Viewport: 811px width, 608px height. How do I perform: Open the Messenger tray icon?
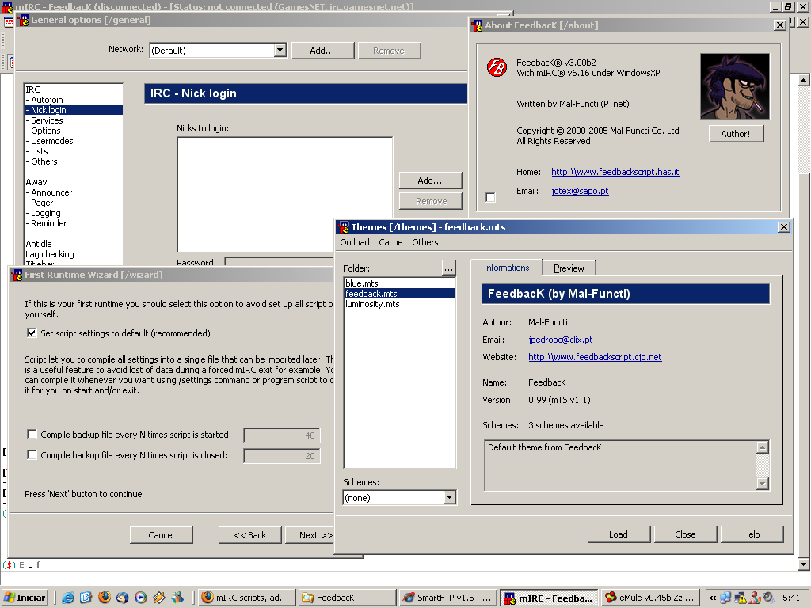[755, 598]
